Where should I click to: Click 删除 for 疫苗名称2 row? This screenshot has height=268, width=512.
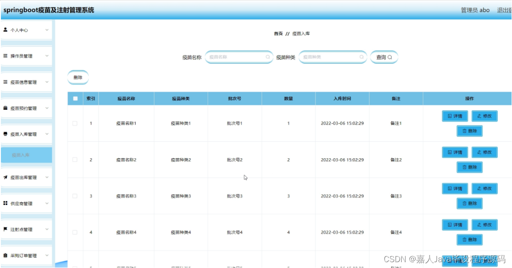[470, 167]
